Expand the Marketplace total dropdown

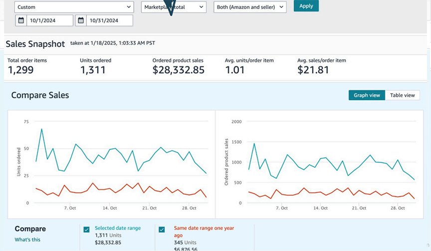coord(174,7)
